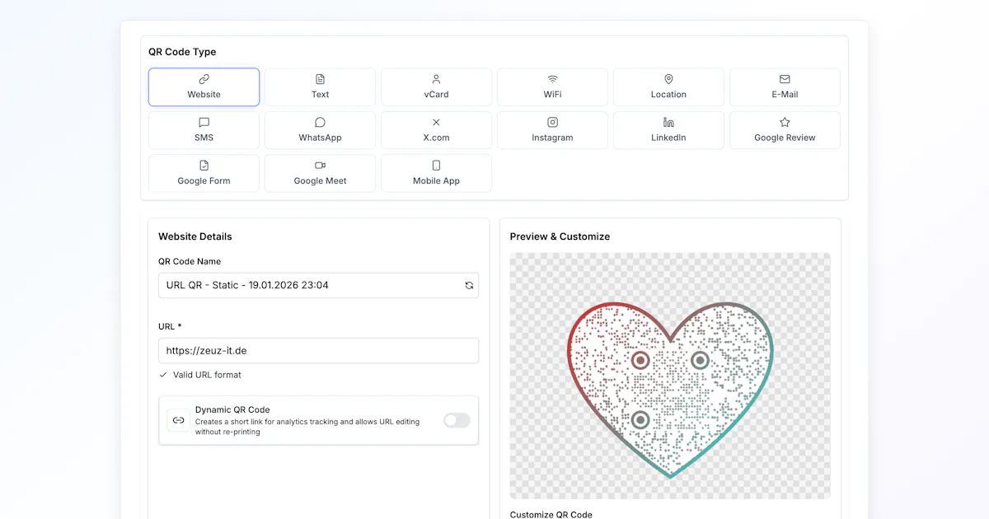This screenshot has height=519, width=989.
Task: Click the URL input containing https://zeuz-it.de
Action: tap(318, 350)
